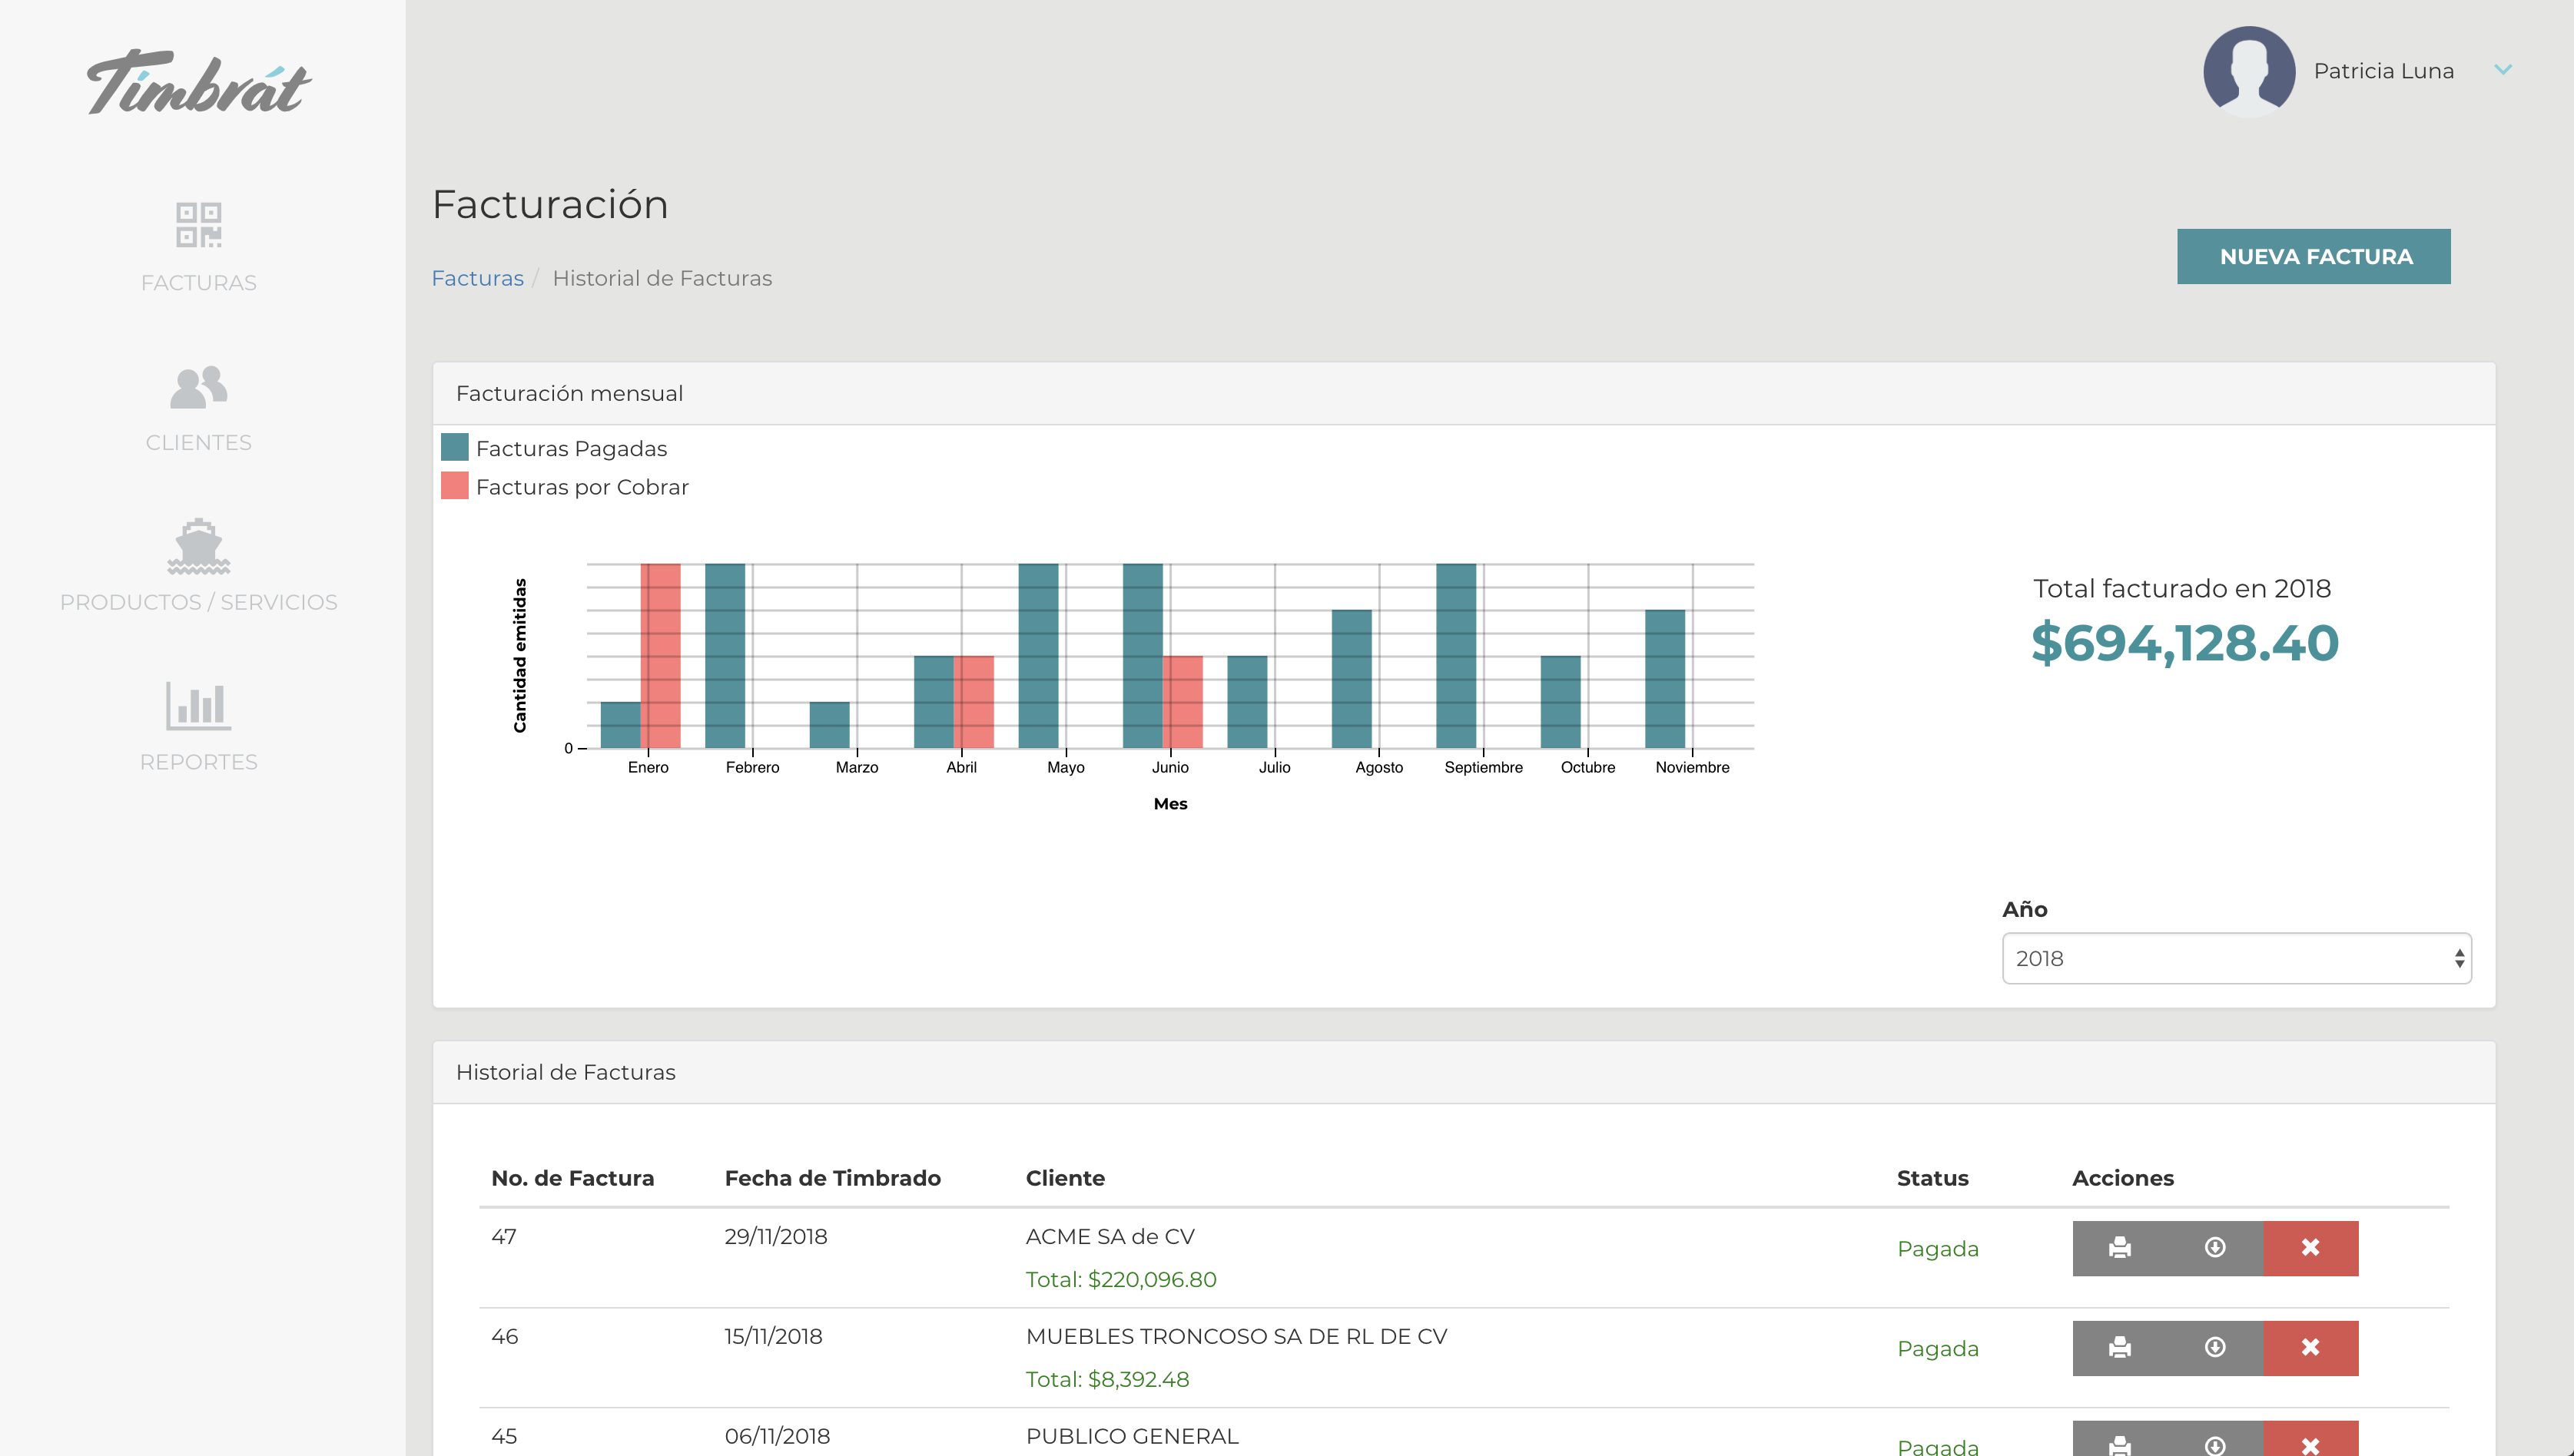This screenshot has height=1456, width=2574.
Task: Download invoice 46 with the download icon
Action: (2215, 1347)
